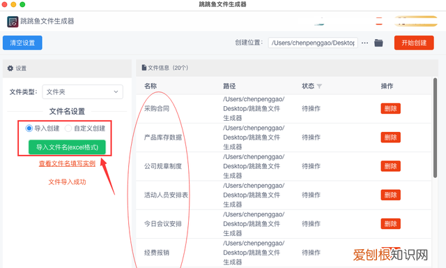Select the 产品库存数据 name cell
This screenshot has height=268, width=446.
pos(163,137)
